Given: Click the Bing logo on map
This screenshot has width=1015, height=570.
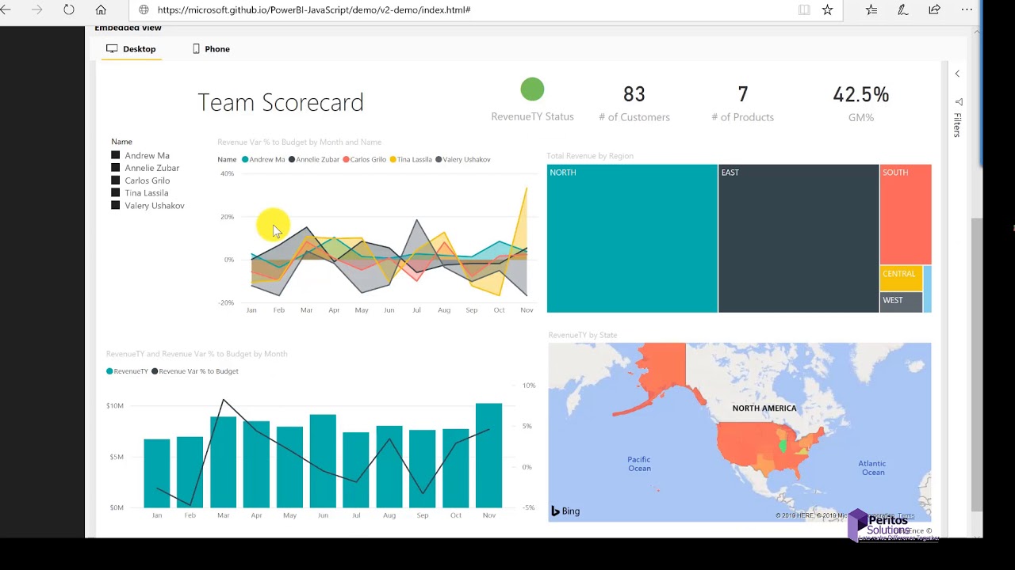Looking at the screenshot, I should pyautogui.click(x=566, y=511).
